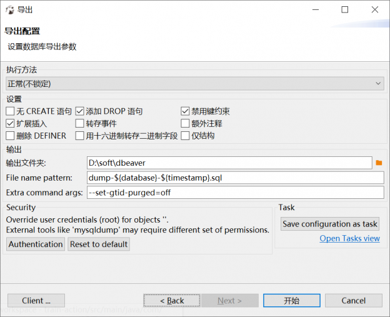This screenshot has width=390, height=317.
Task: Click Reset to default button
Action: [99, 244]
